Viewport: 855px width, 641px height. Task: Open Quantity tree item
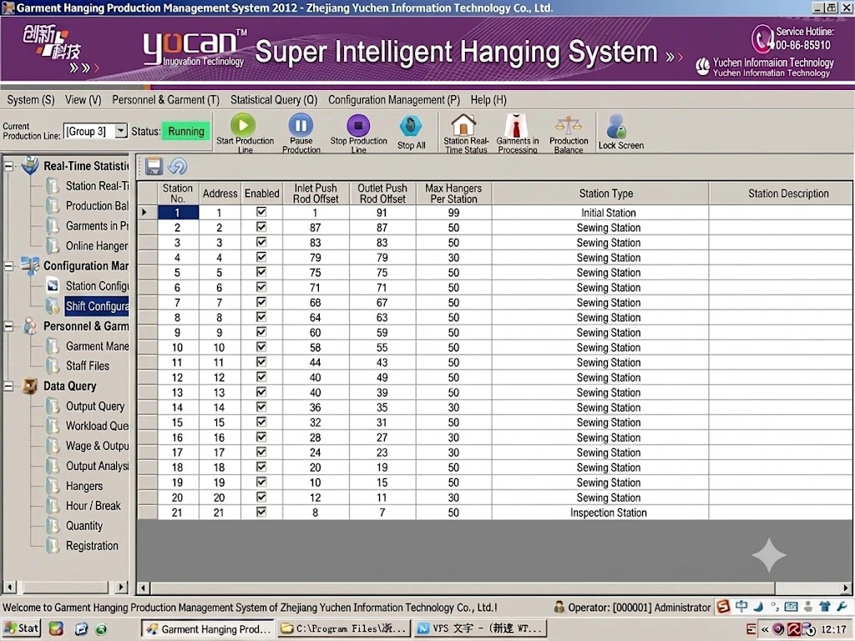[x=84, y=526]
